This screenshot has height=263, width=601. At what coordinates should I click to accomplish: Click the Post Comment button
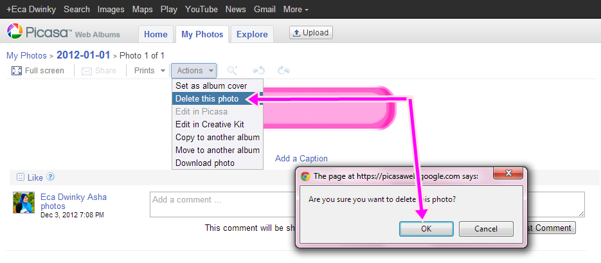(x=550, y=228)
